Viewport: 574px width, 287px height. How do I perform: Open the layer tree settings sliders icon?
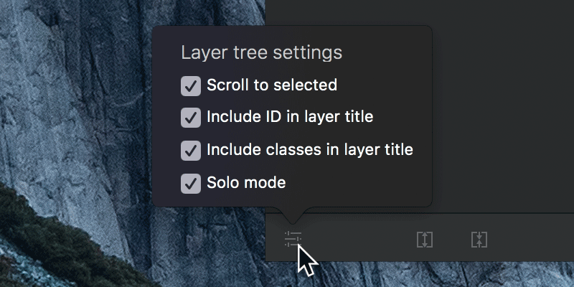[293, 239]
